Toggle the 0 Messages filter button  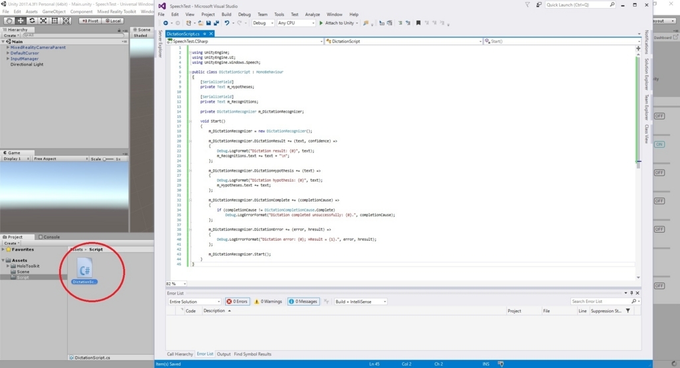point(303,301)
